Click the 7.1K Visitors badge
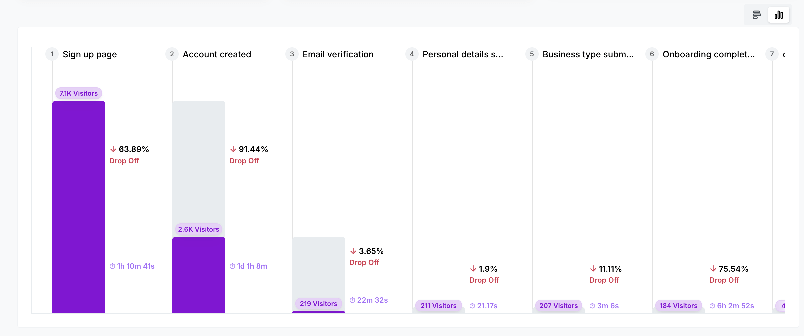This screenshot has width=804, height=336. (79, 93)
